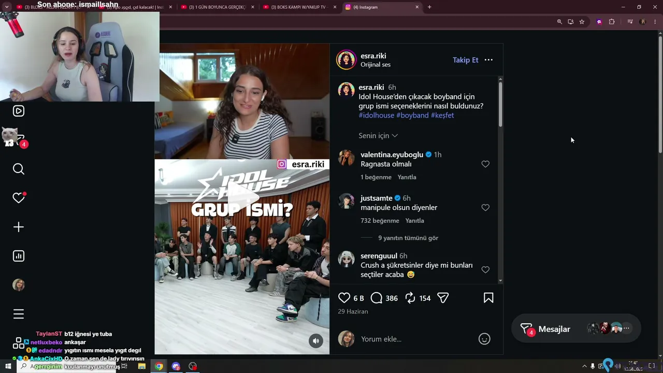The width and height of the screenshot is (663, 373).
Task: Bookmark this page with the star icon
Action: click(x=582, y=22)
